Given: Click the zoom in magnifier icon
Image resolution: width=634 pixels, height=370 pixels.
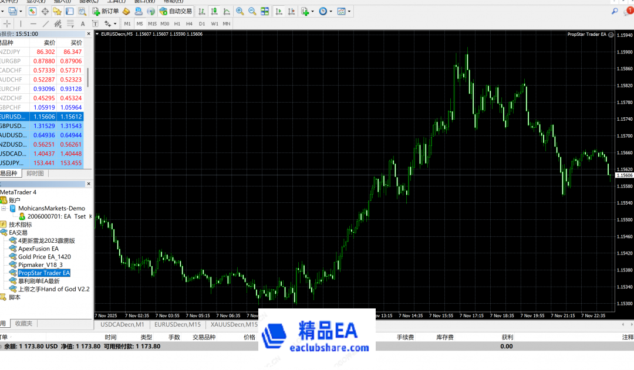Looking at the screenshot, I should pyautogui.click(x=240, y=11).
